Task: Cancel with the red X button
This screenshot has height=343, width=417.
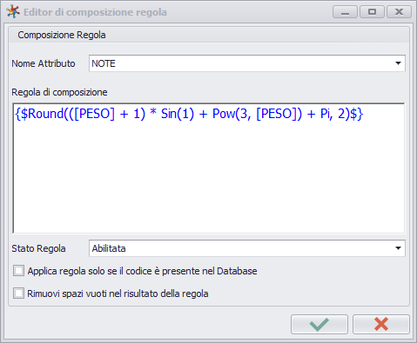Action: [381, 325]
